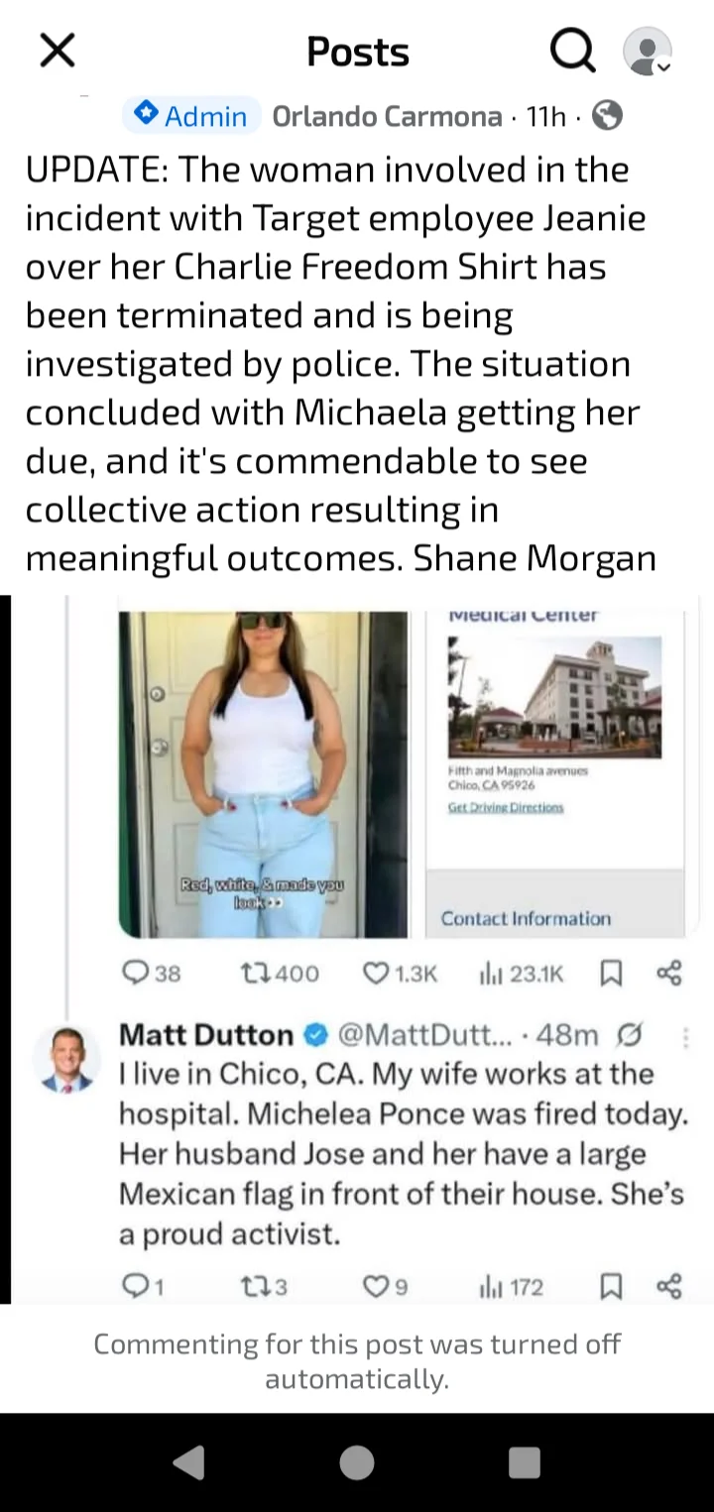Image resolution: width=714 pixels, height=1512 pixels.
Task: View analytics showing 23.1K views
Action: pos(491,974)
